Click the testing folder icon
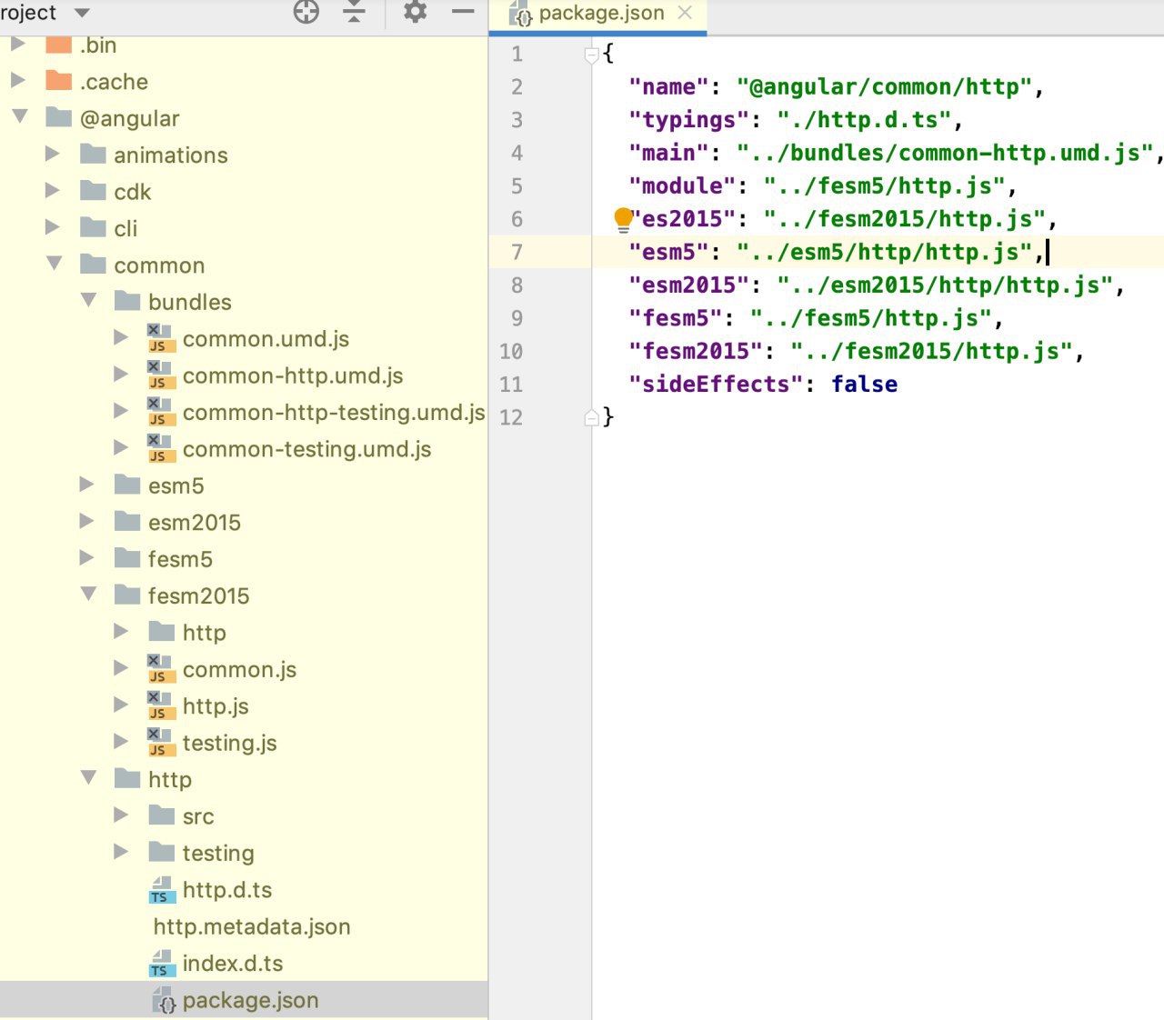This screenshot has width=1164, height=1020. (162, 852)
